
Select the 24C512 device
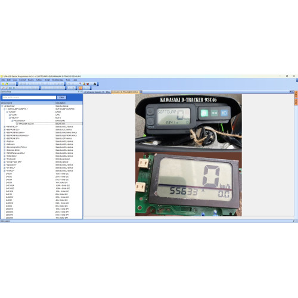(x=10, y=203)
